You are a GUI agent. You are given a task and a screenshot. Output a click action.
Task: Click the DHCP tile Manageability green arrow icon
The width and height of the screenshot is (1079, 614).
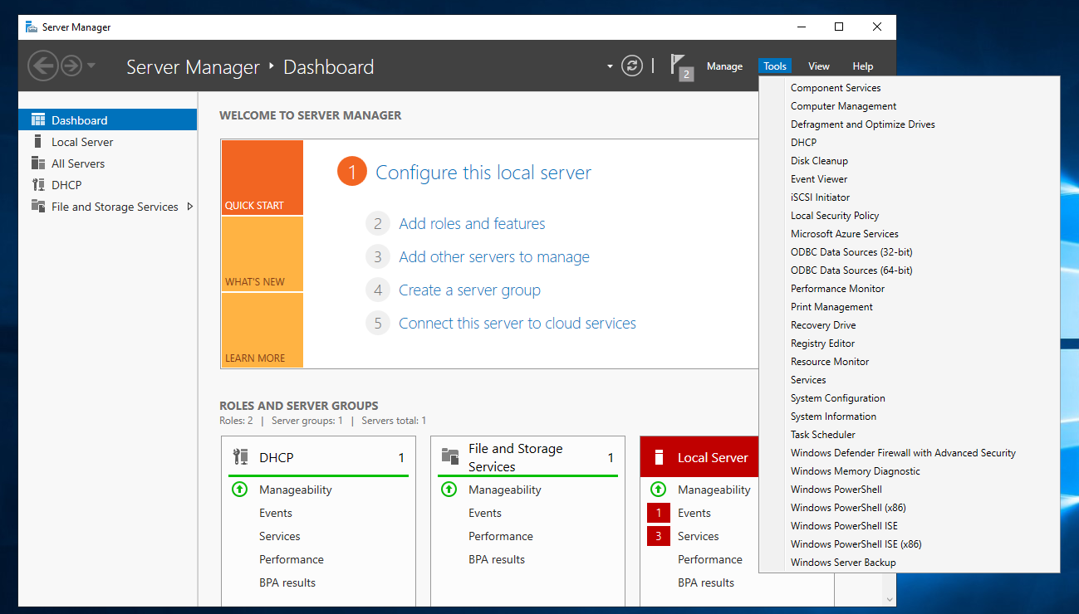click(240, 490)
